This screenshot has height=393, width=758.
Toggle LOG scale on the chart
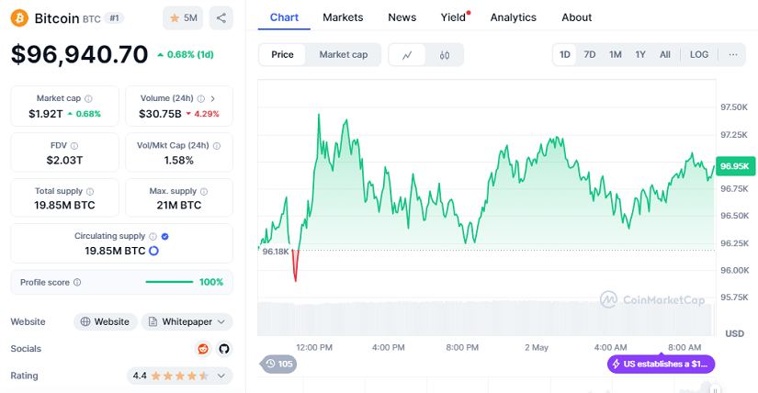[x=699, y=55]
